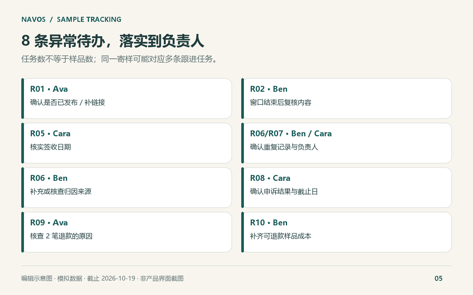
Task: Select the R06 • Ben card title
Action: (x=49, y=178)
